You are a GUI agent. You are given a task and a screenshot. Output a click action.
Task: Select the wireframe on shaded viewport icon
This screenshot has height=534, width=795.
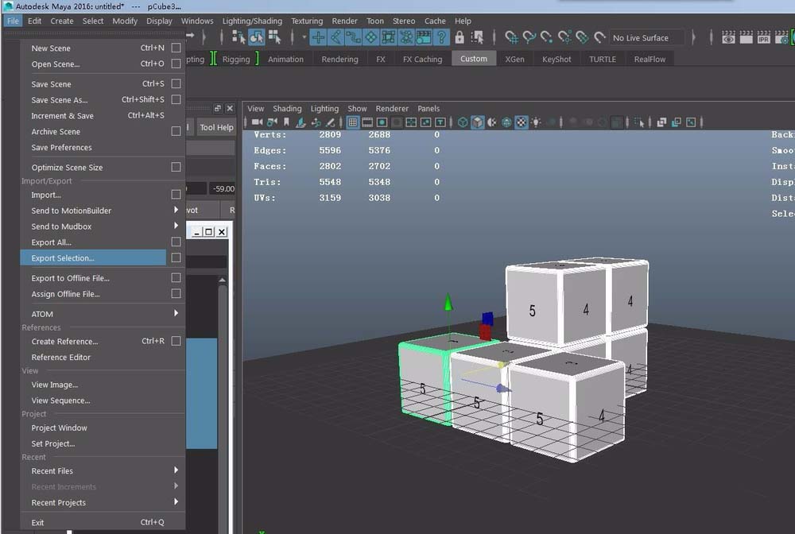click(x=491, y=122)
